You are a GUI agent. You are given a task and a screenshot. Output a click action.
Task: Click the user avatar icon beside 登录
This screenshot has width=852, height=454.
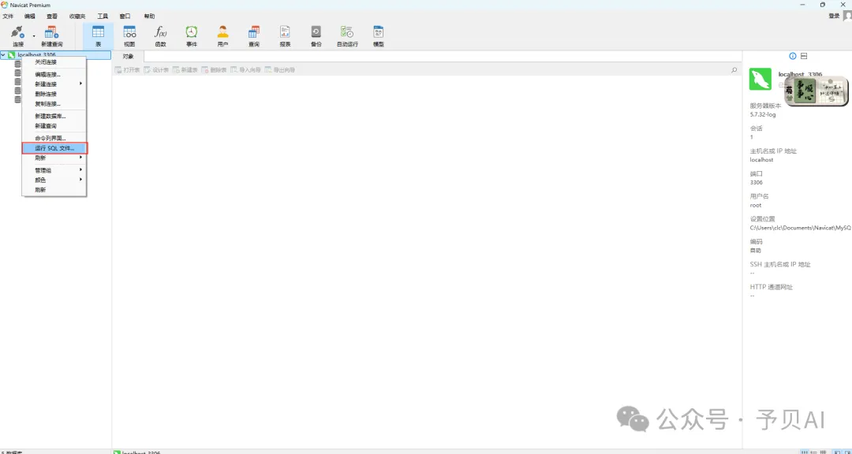(847, 17)
